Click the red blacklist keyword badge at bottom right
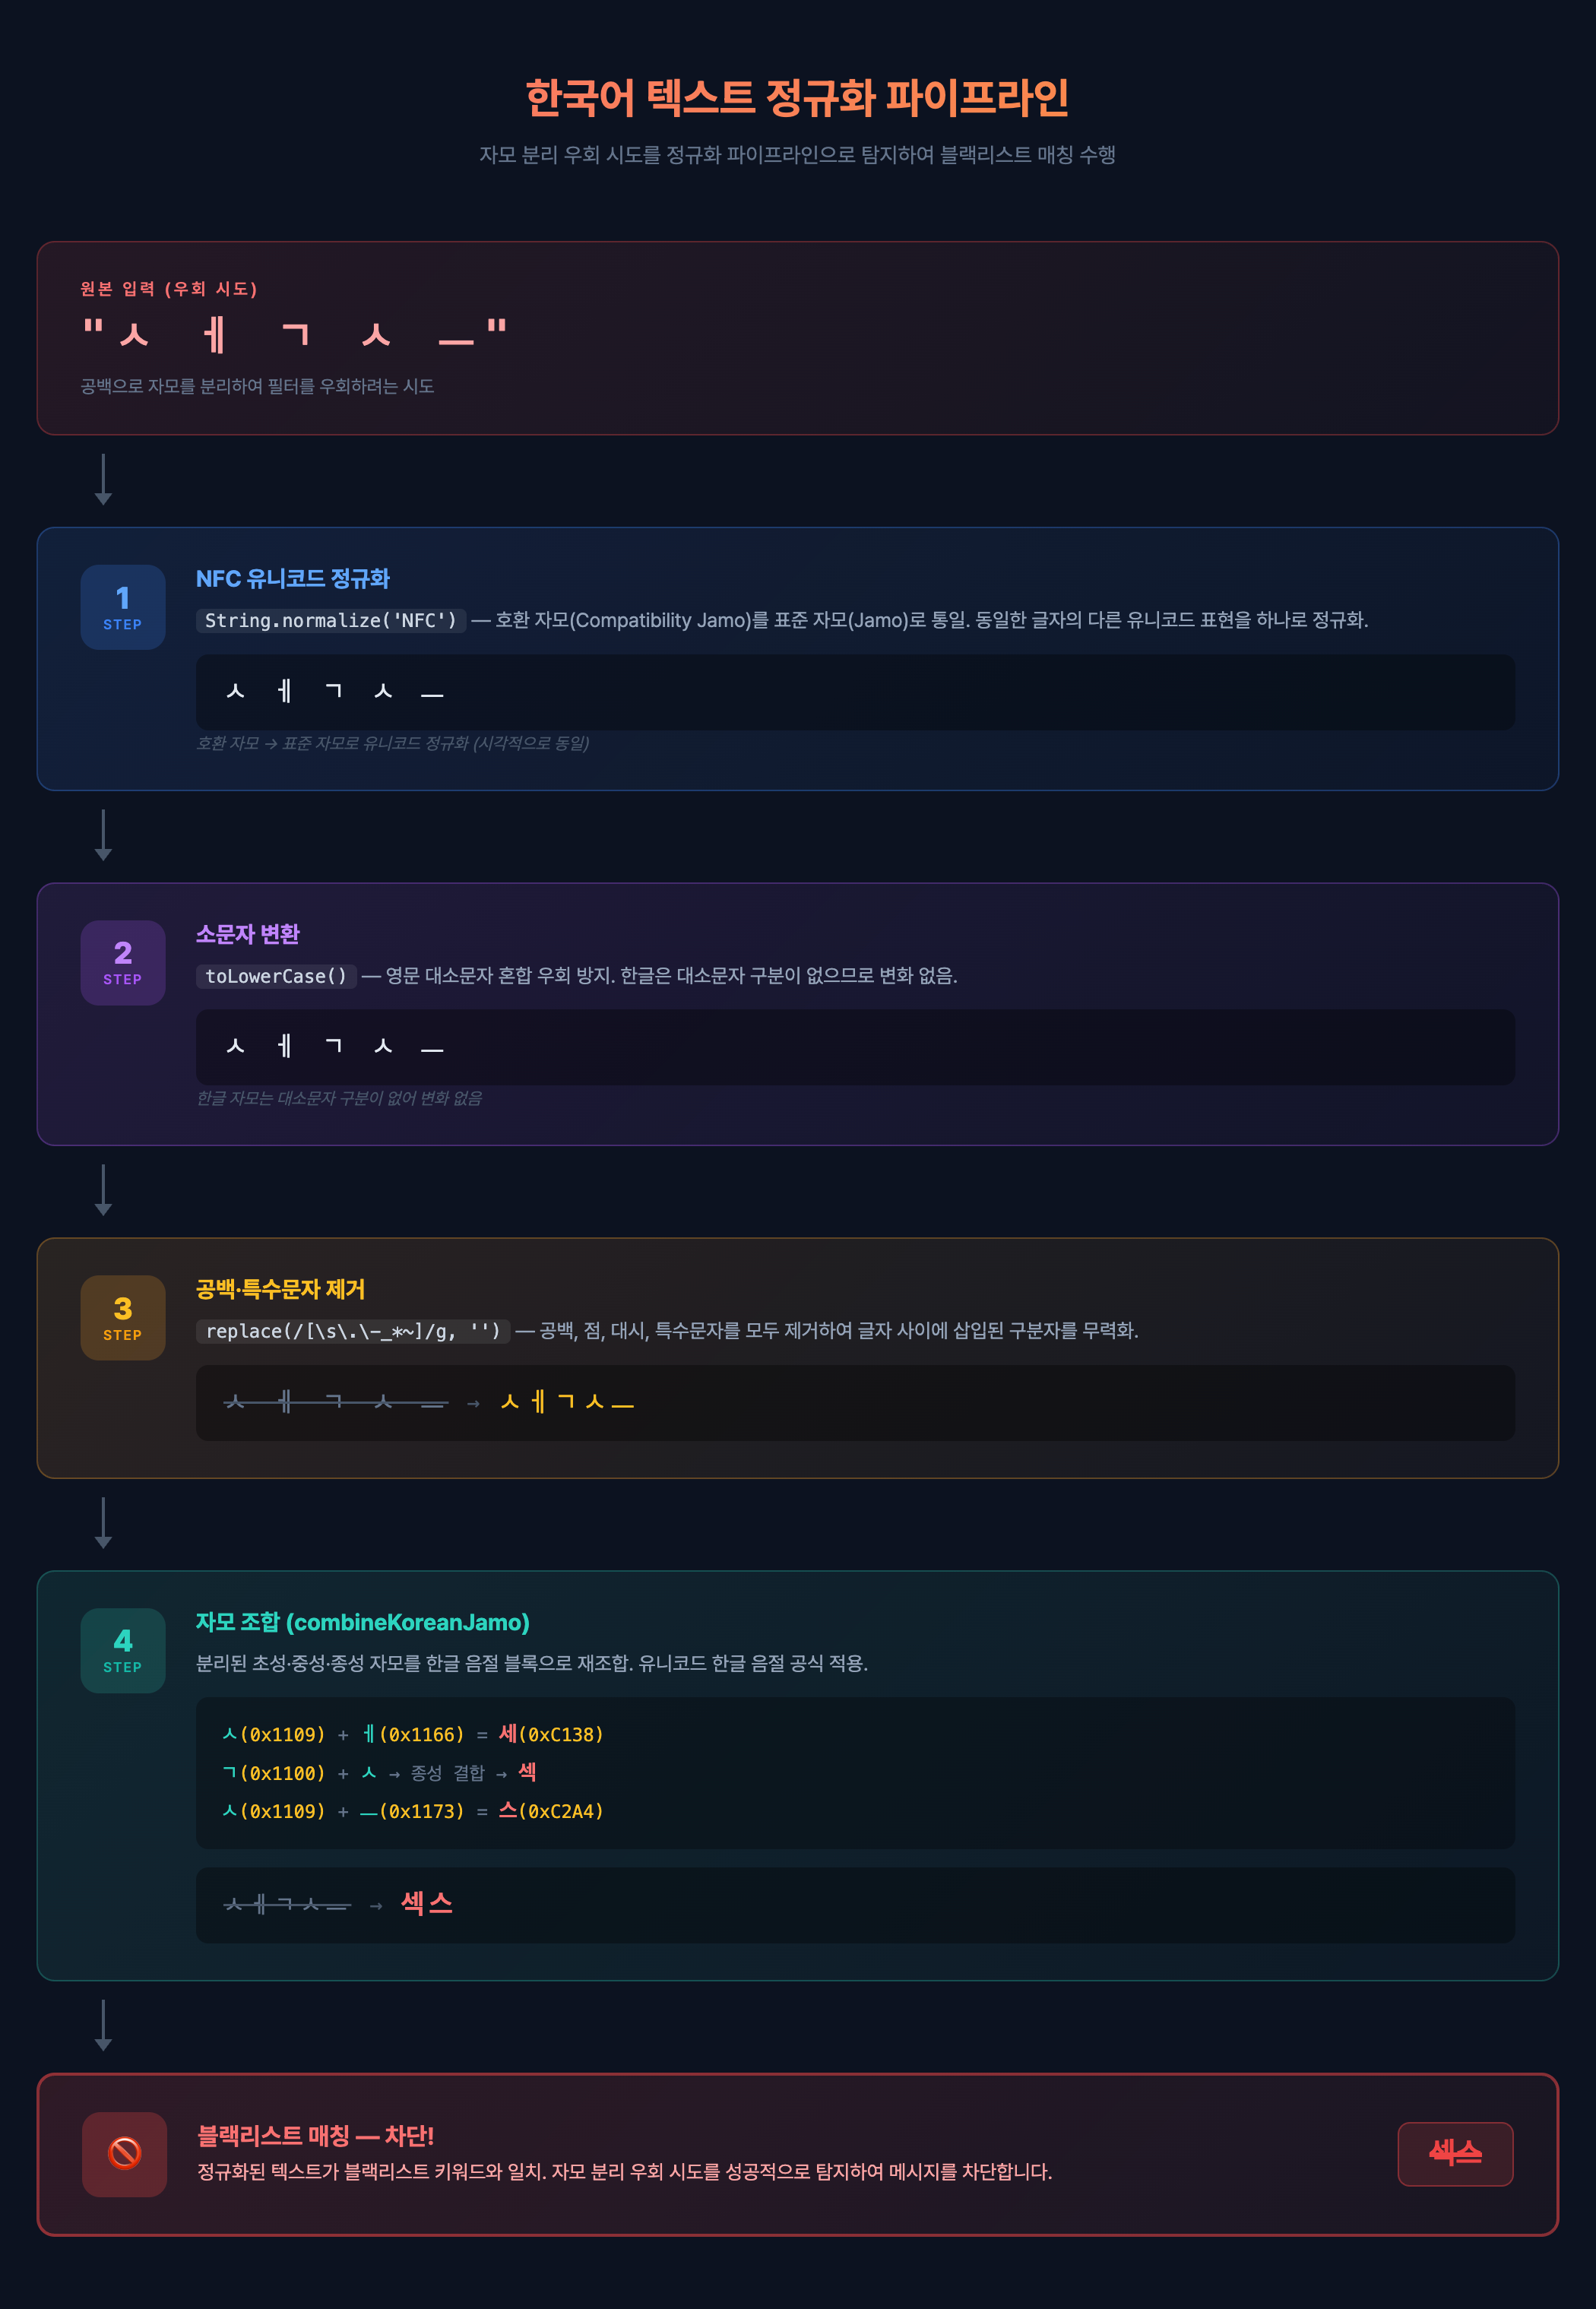 point(1454,2154)
